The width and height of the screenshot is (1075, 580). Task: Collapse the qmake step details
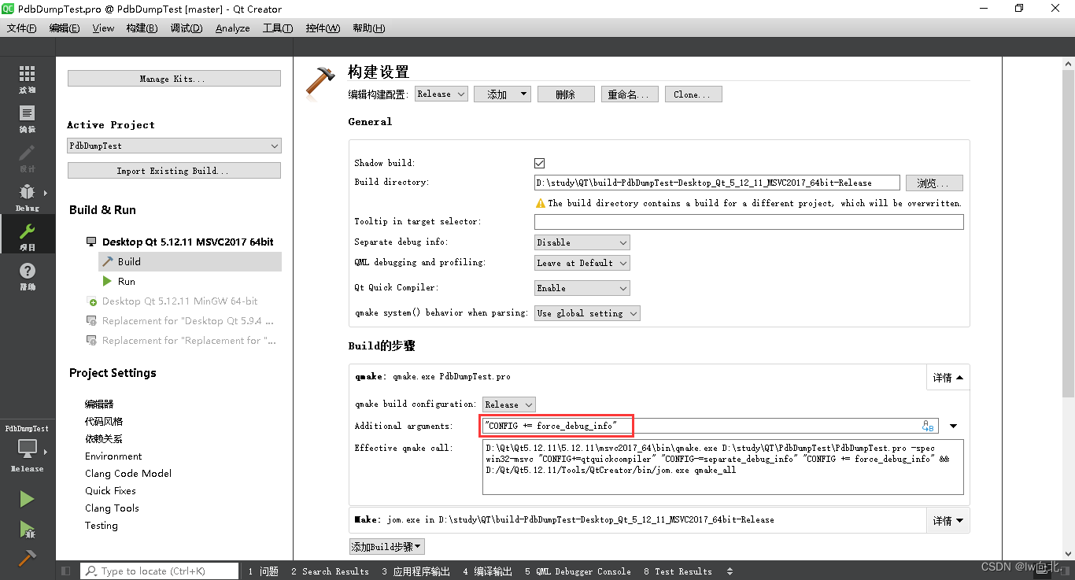point(948,378)
